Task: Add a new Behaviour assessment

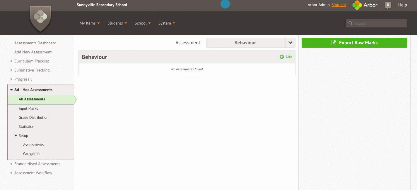Action: (286, 57)
